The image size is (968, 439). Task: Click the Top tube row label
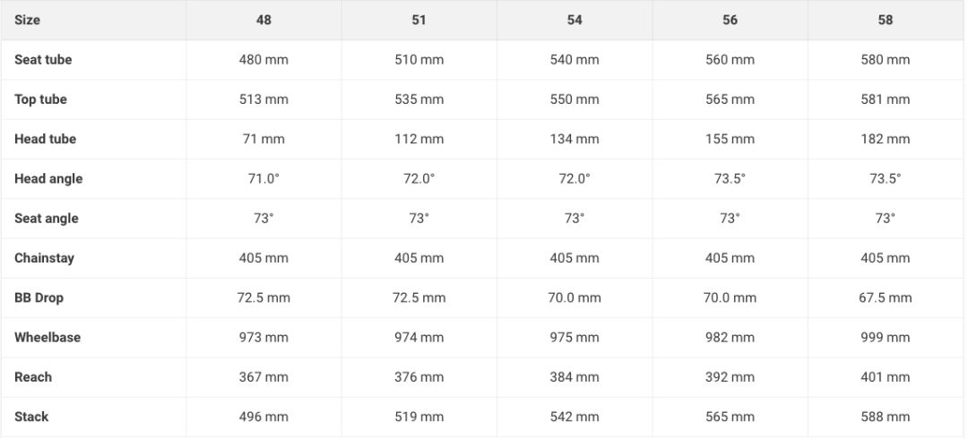click(x=40, y=99)
